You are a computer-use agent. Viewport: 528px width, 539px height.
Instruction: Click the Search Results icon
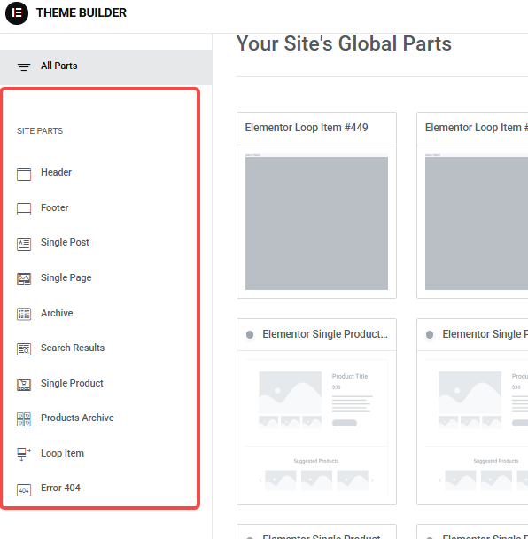coord(24,349)
